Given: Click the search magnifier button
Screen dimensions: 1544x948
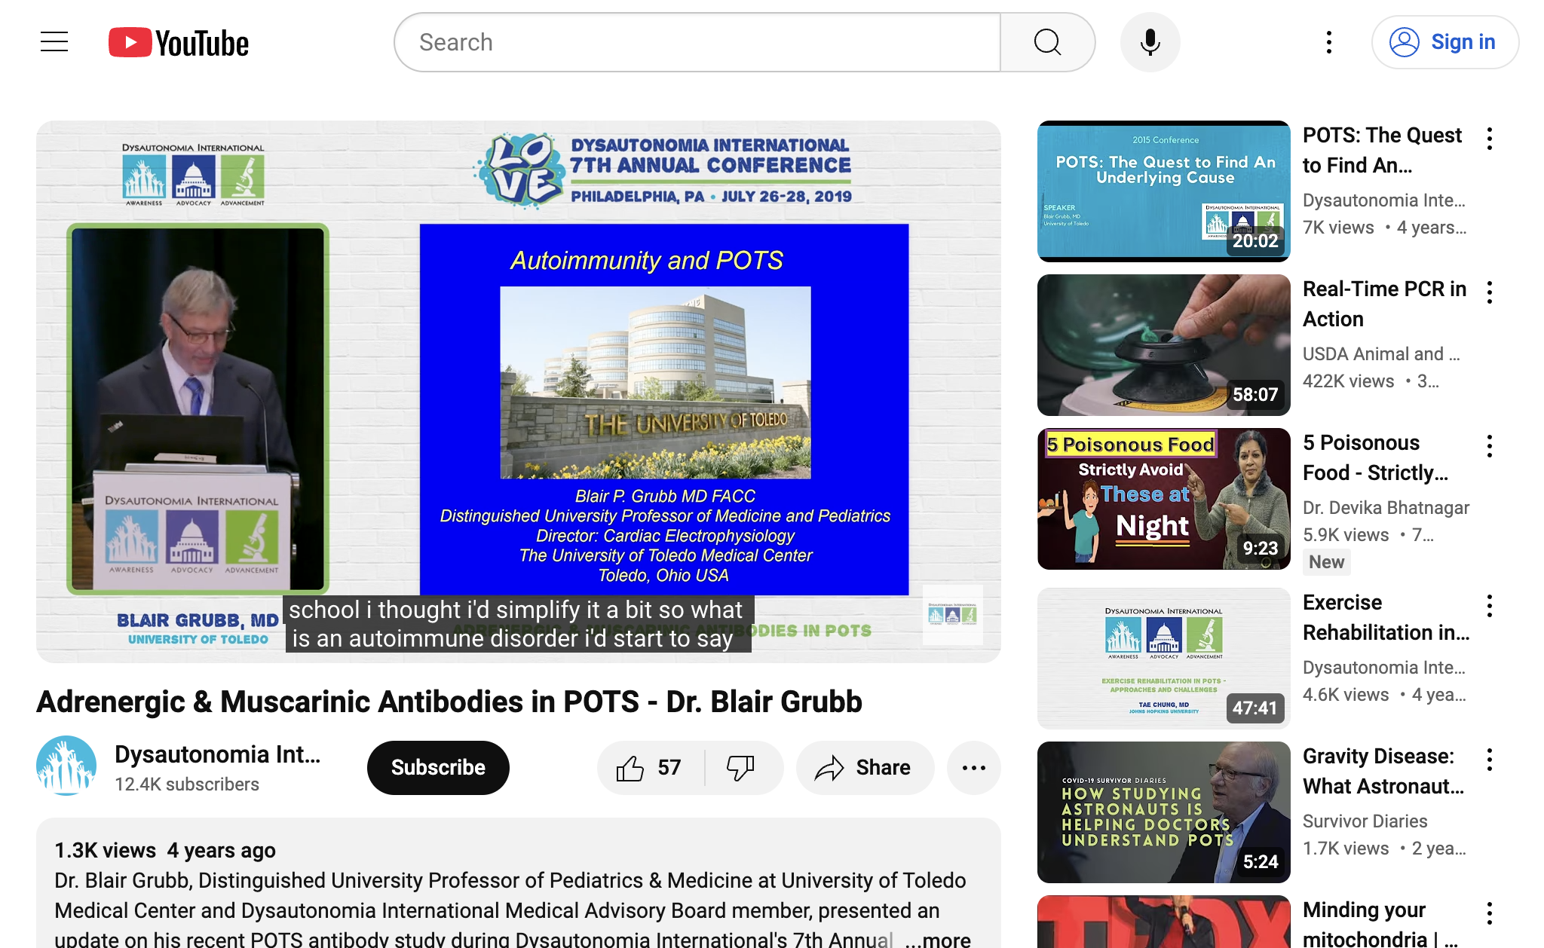Looking at the screenshot, I should [1047, 42].
